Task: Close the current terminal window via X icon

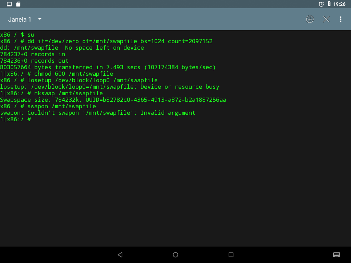Action: tap(326, 19)
